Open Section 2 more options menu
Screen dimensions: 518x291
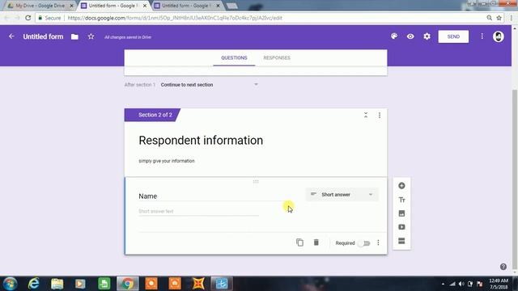[x=380, y=115]
